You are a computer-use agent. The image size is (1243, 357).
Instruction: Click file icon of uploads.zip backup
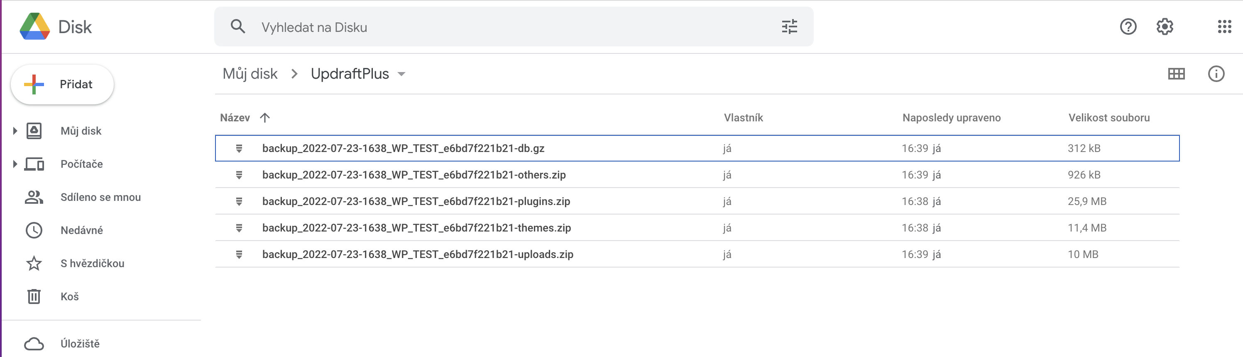click(239, 254)
